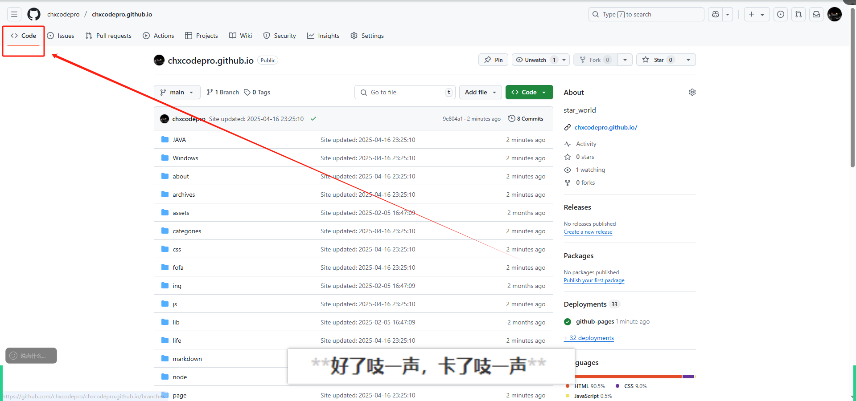Open the chxcodepro owner breadcrumb

(x=63, y=14)
